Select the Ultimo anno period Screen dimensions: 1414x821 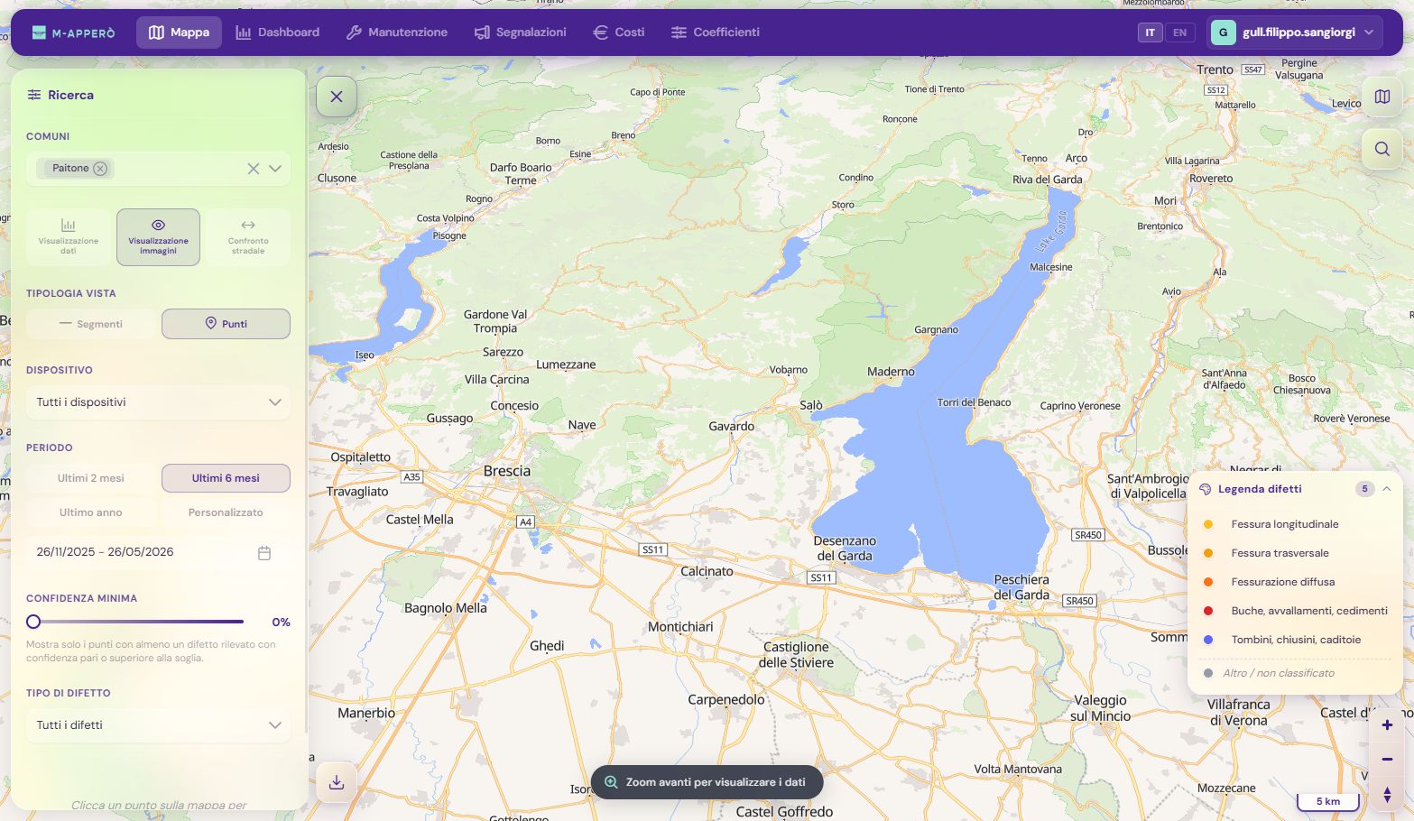(91, 512)
